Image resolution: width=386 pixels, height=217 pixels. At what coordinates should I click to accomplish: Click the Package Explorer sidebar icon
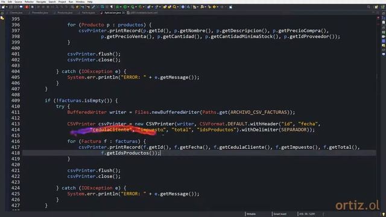[2, 18]
